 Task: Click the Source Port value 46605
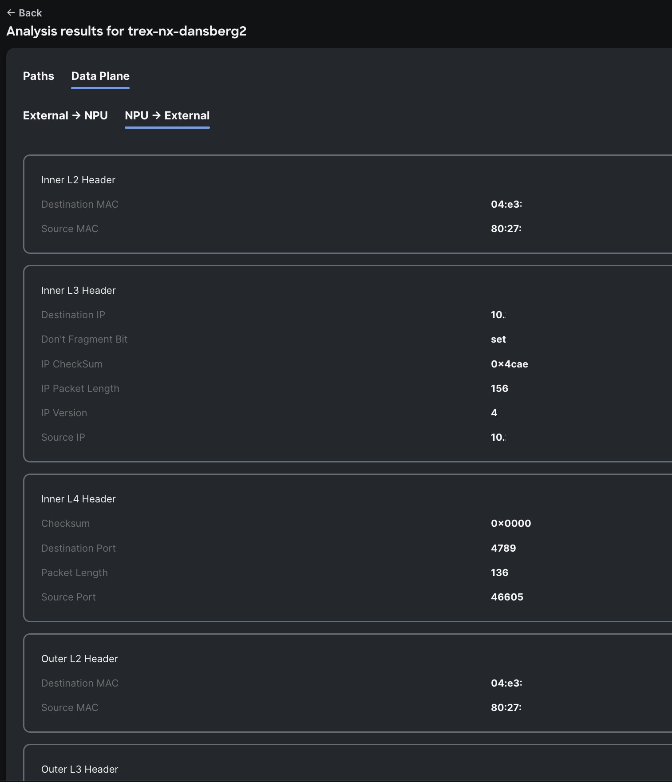tap(507, 597)
